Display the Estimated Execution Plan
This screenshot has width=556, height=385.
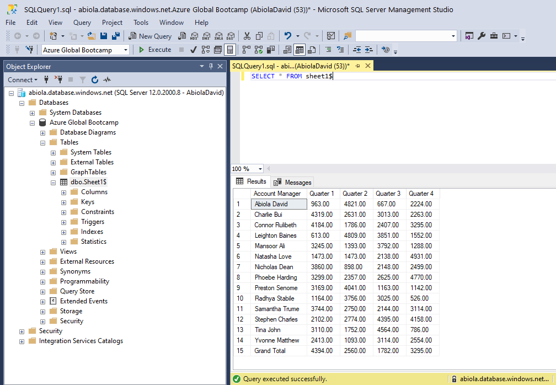(x=206, y=50)
